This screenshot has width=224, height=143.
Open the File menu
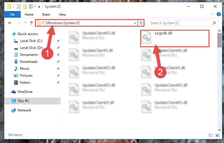(13, 14)
